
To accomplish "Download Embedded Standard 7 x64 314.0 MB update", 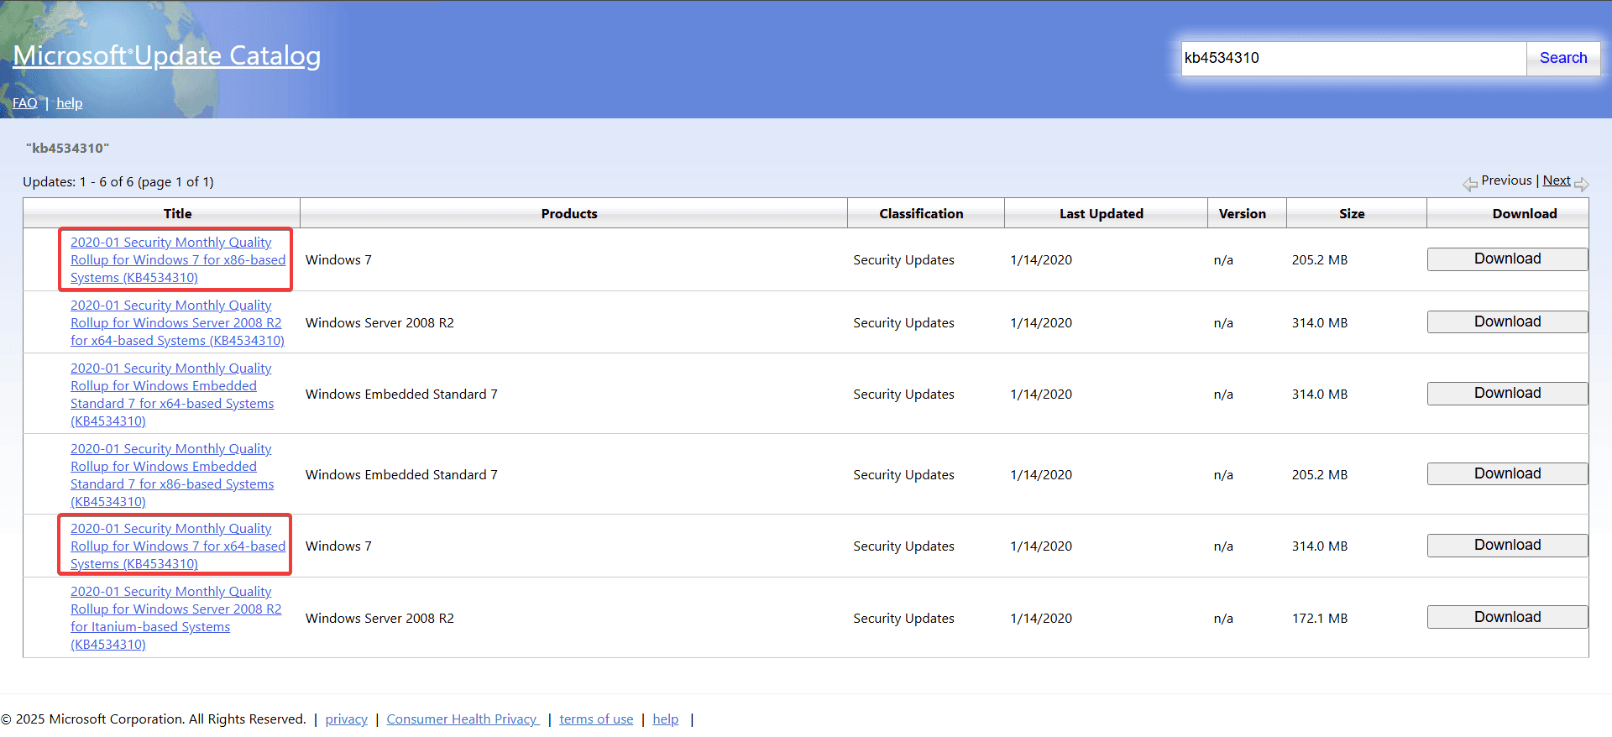I will pyautogui.click(x=1508, y=394).
